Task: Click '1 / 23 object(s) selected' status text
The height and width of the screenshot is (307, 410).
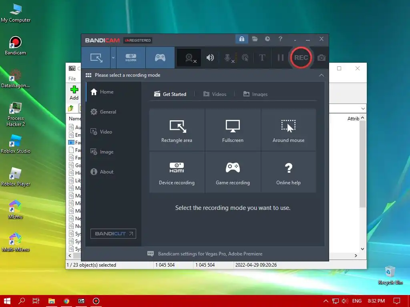Action: 91,265
